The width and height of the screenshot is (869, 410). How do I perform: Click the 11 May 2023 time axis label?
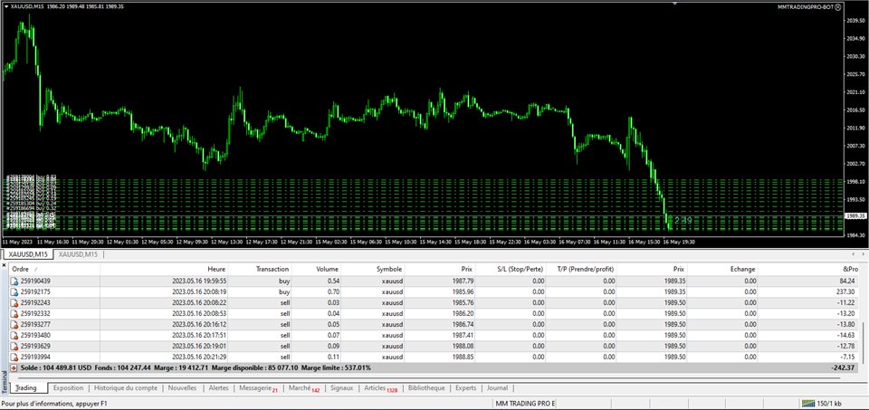[17, 243]
